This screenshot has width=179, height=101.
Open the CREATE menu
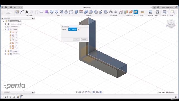[x=59, y=15]
